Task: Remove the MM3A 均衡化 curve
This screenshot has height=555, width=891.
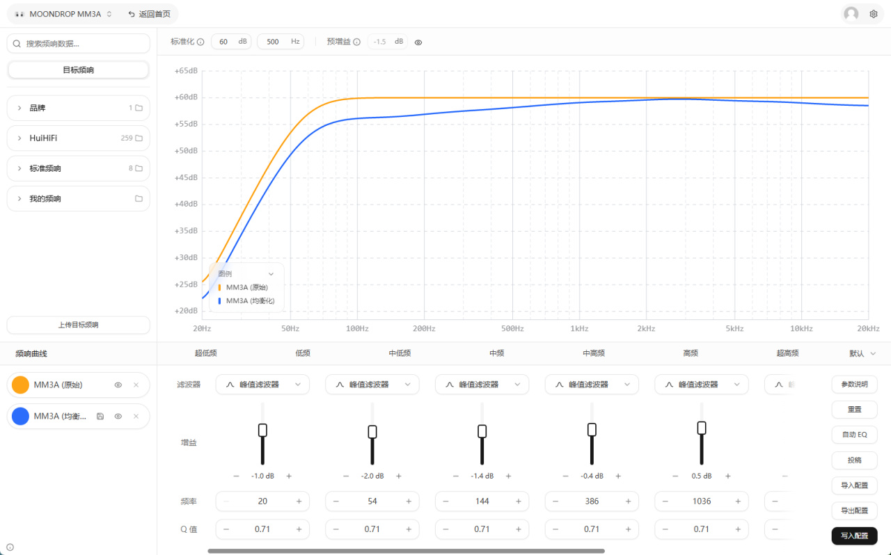Action: 136,416
